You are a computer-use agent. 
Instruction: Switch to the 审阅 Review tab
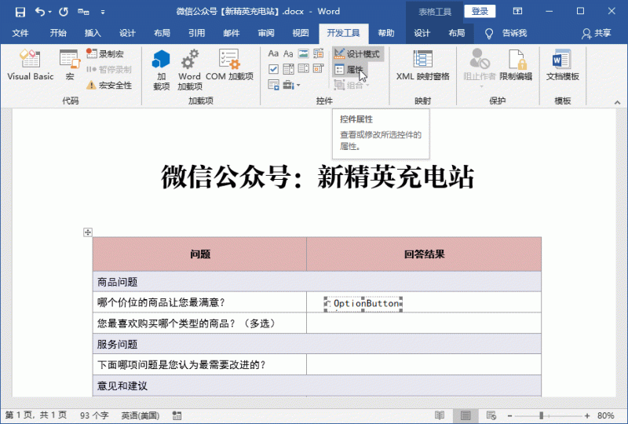tap(266, 33)
